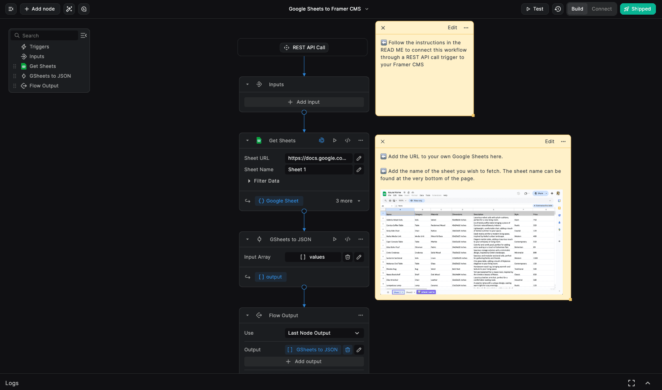Close the REST API instructions note
Image resolution: width=662 pixels, height=390 pixels.
(x=383, y=28)
